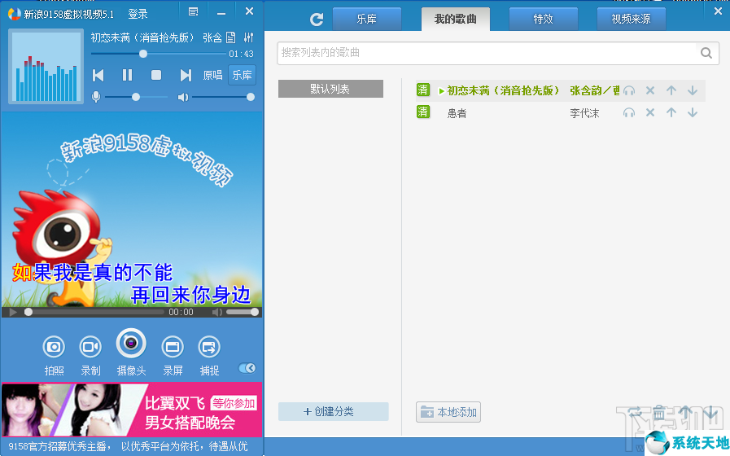
Task: Select the song 初恋未满（消音抢先版）
Action: [503, 90]
